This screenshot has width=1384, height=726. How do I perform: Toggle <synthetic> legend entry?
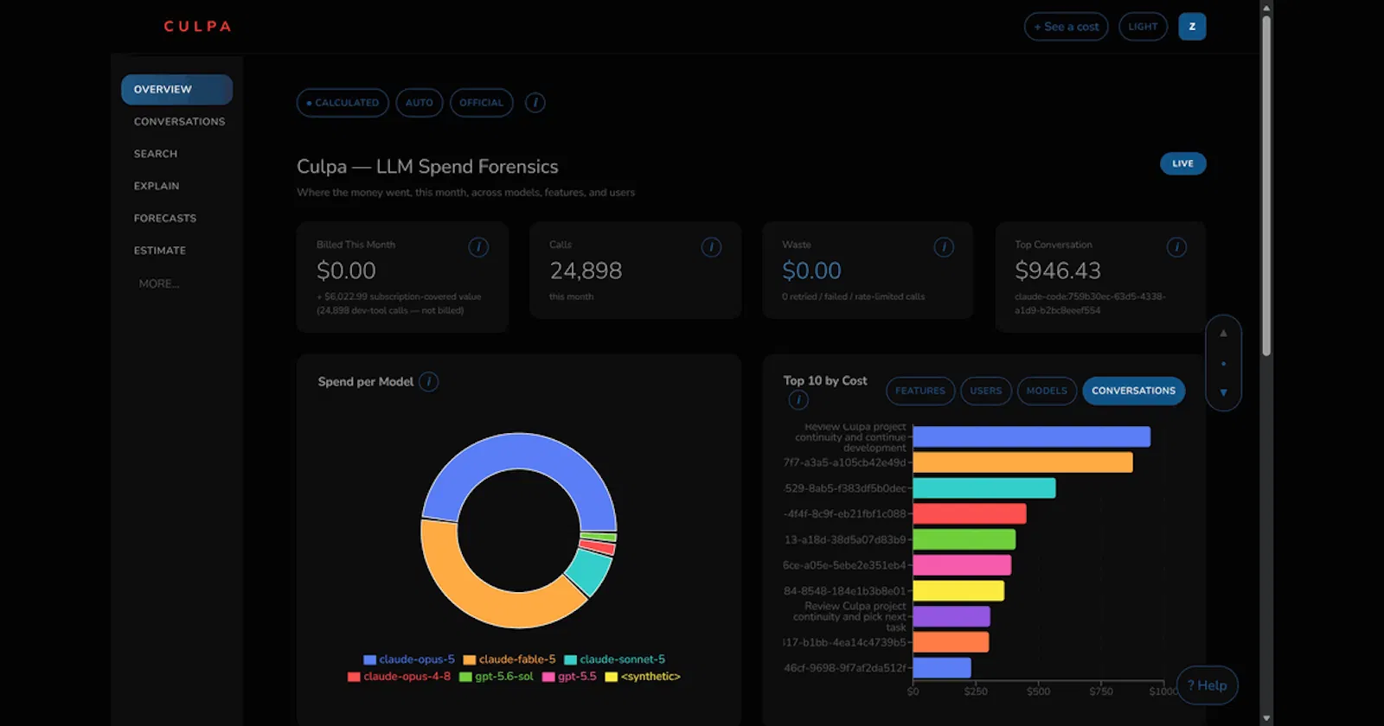point(643,677)
